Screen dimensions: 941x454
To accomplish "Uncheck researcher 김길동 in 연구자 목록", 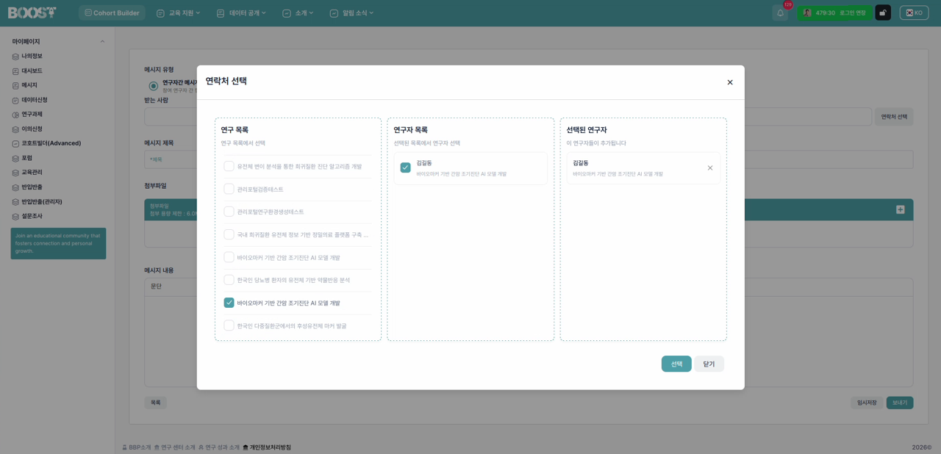I will [405, 167].
